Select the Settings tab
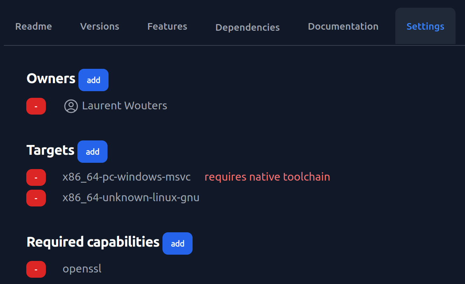465x284 pixels. (x=425, y=27)
